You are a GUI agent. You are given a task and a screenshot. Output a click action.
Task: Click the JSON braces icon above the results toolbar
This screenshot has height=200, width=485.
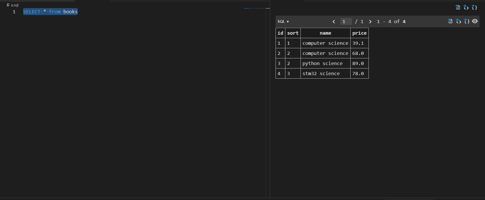coord(474,7)
